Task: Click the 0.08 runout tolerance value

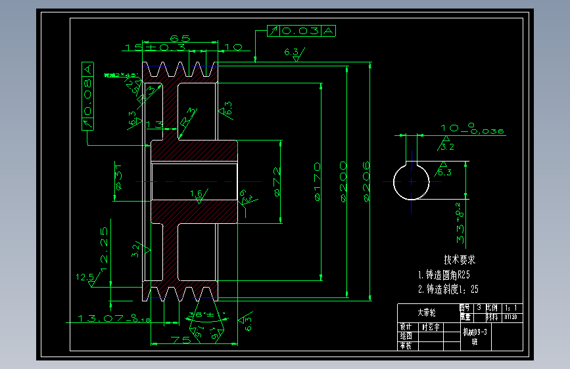Action: 87,97
